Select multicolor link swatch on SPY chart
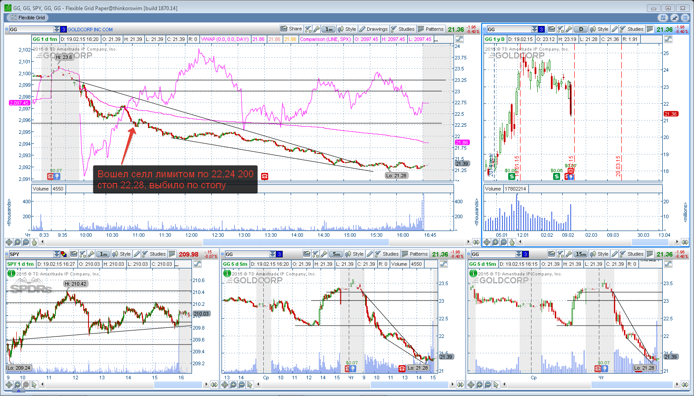The image size is (694, 396). pyautogui.click(x=63, y=254)
